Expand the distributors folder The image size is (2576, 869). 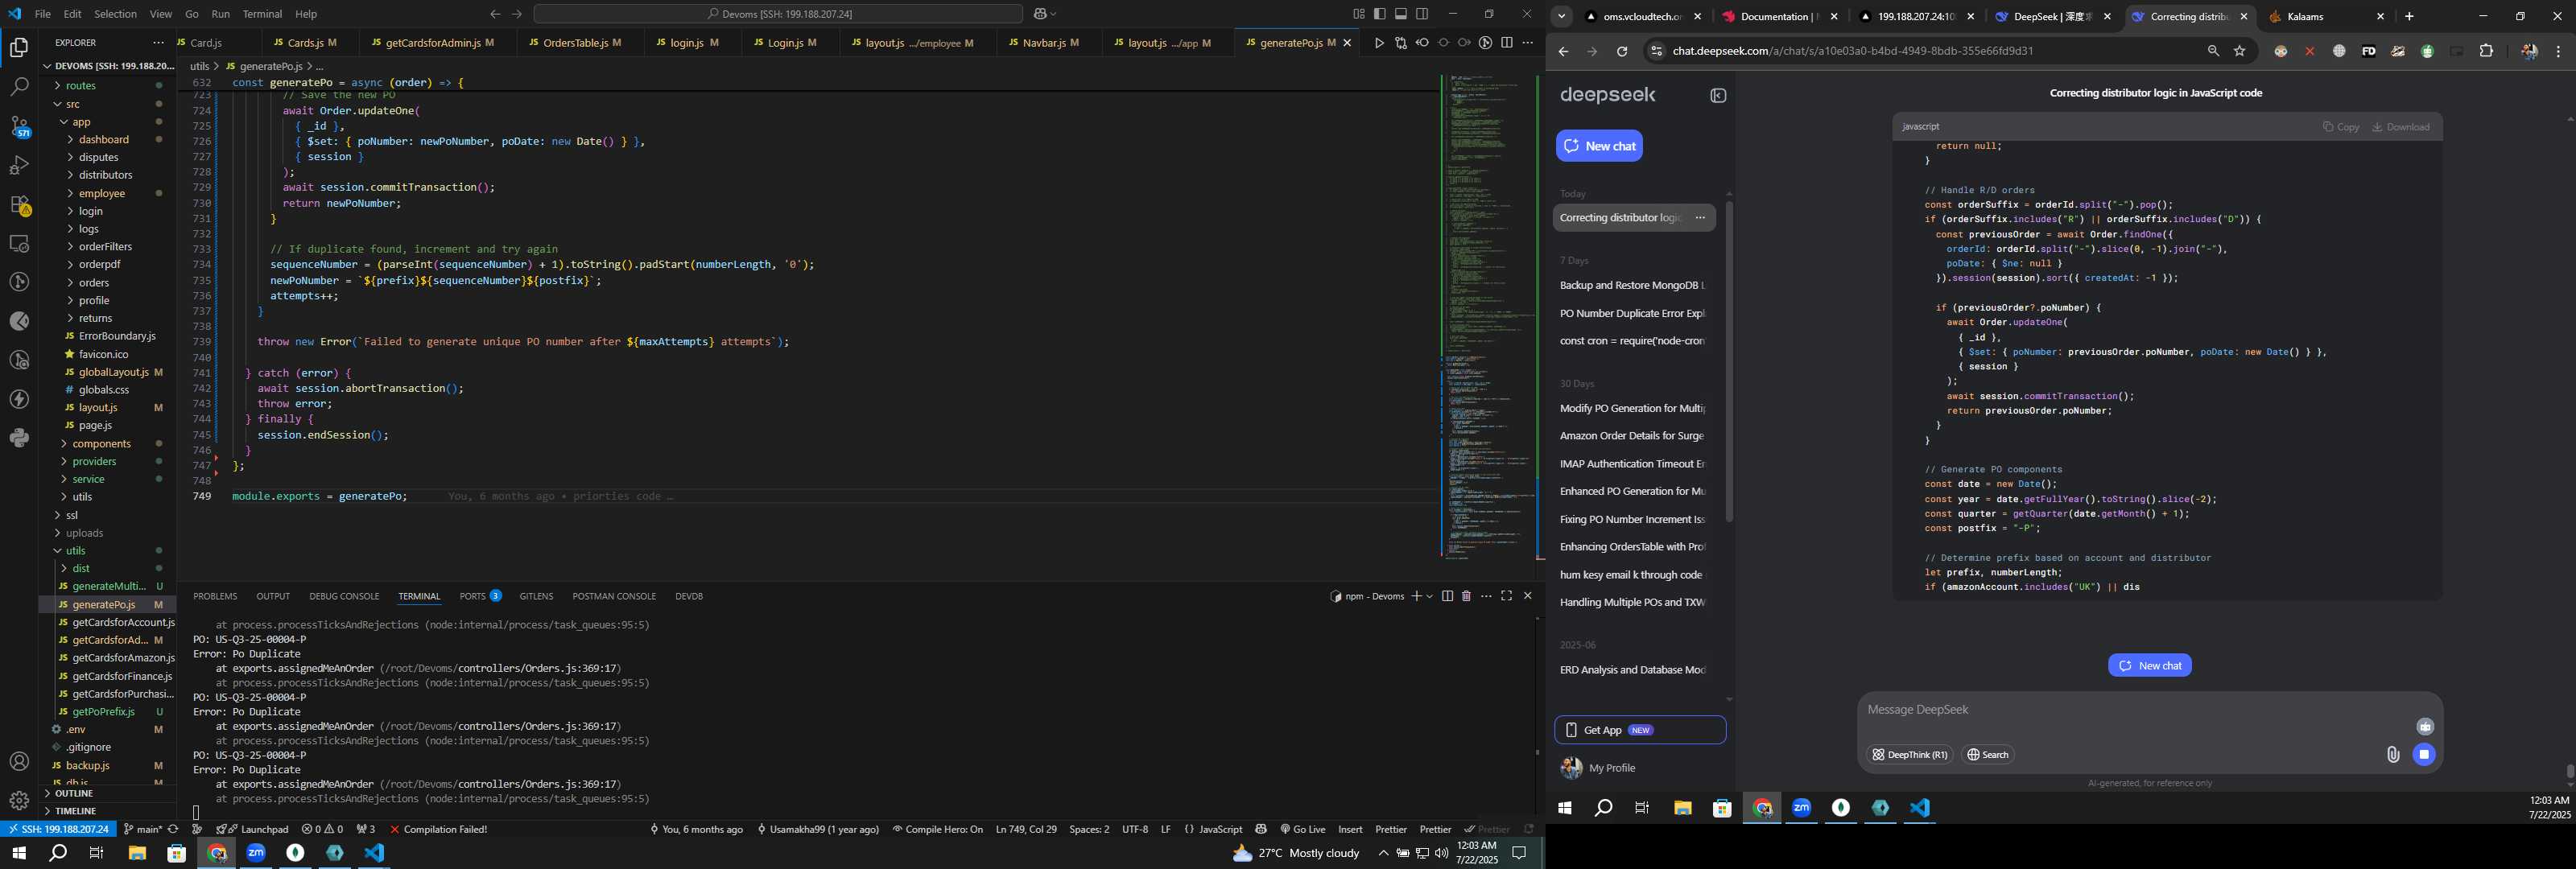[105, 175]
